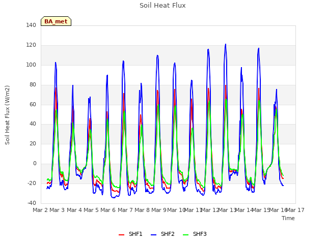Click the Time x-axis title
The image size is (326, 244).
click(288, 218)
